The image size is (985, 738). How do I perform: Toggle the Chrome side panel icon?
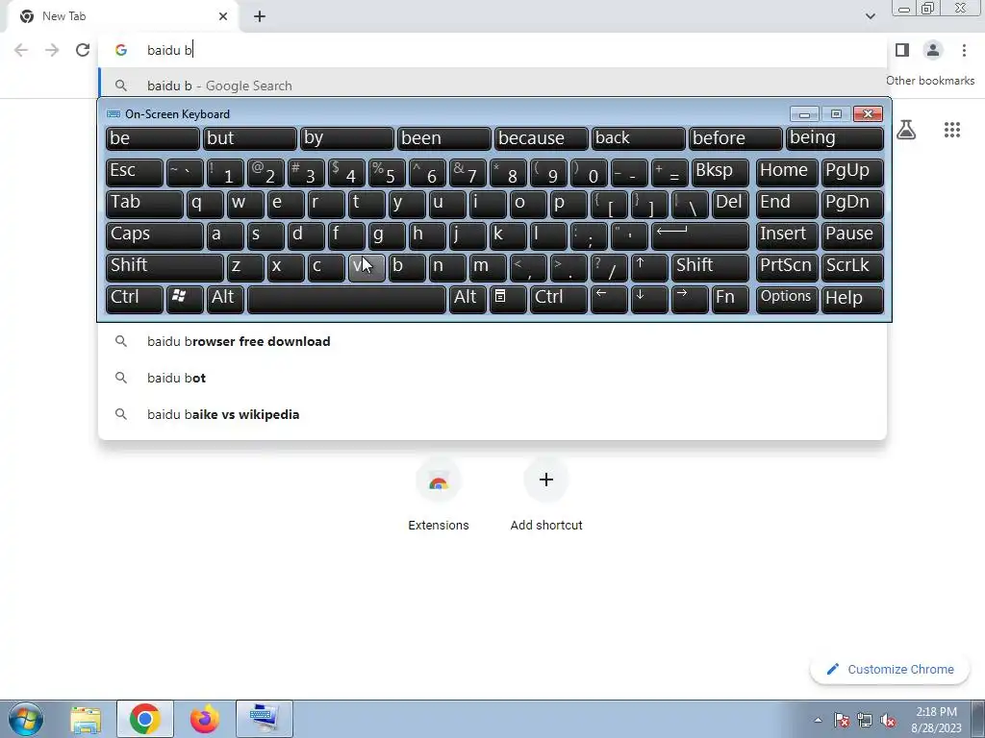[902, 50]
